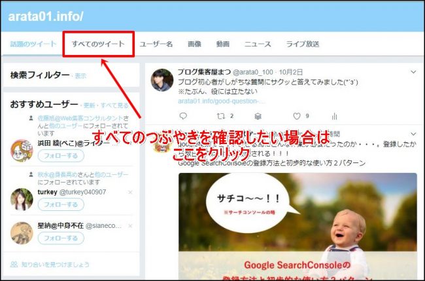Open the 話題のツイート tab
The width and height of the screenshot is (425, 281).
pos(33,44)
